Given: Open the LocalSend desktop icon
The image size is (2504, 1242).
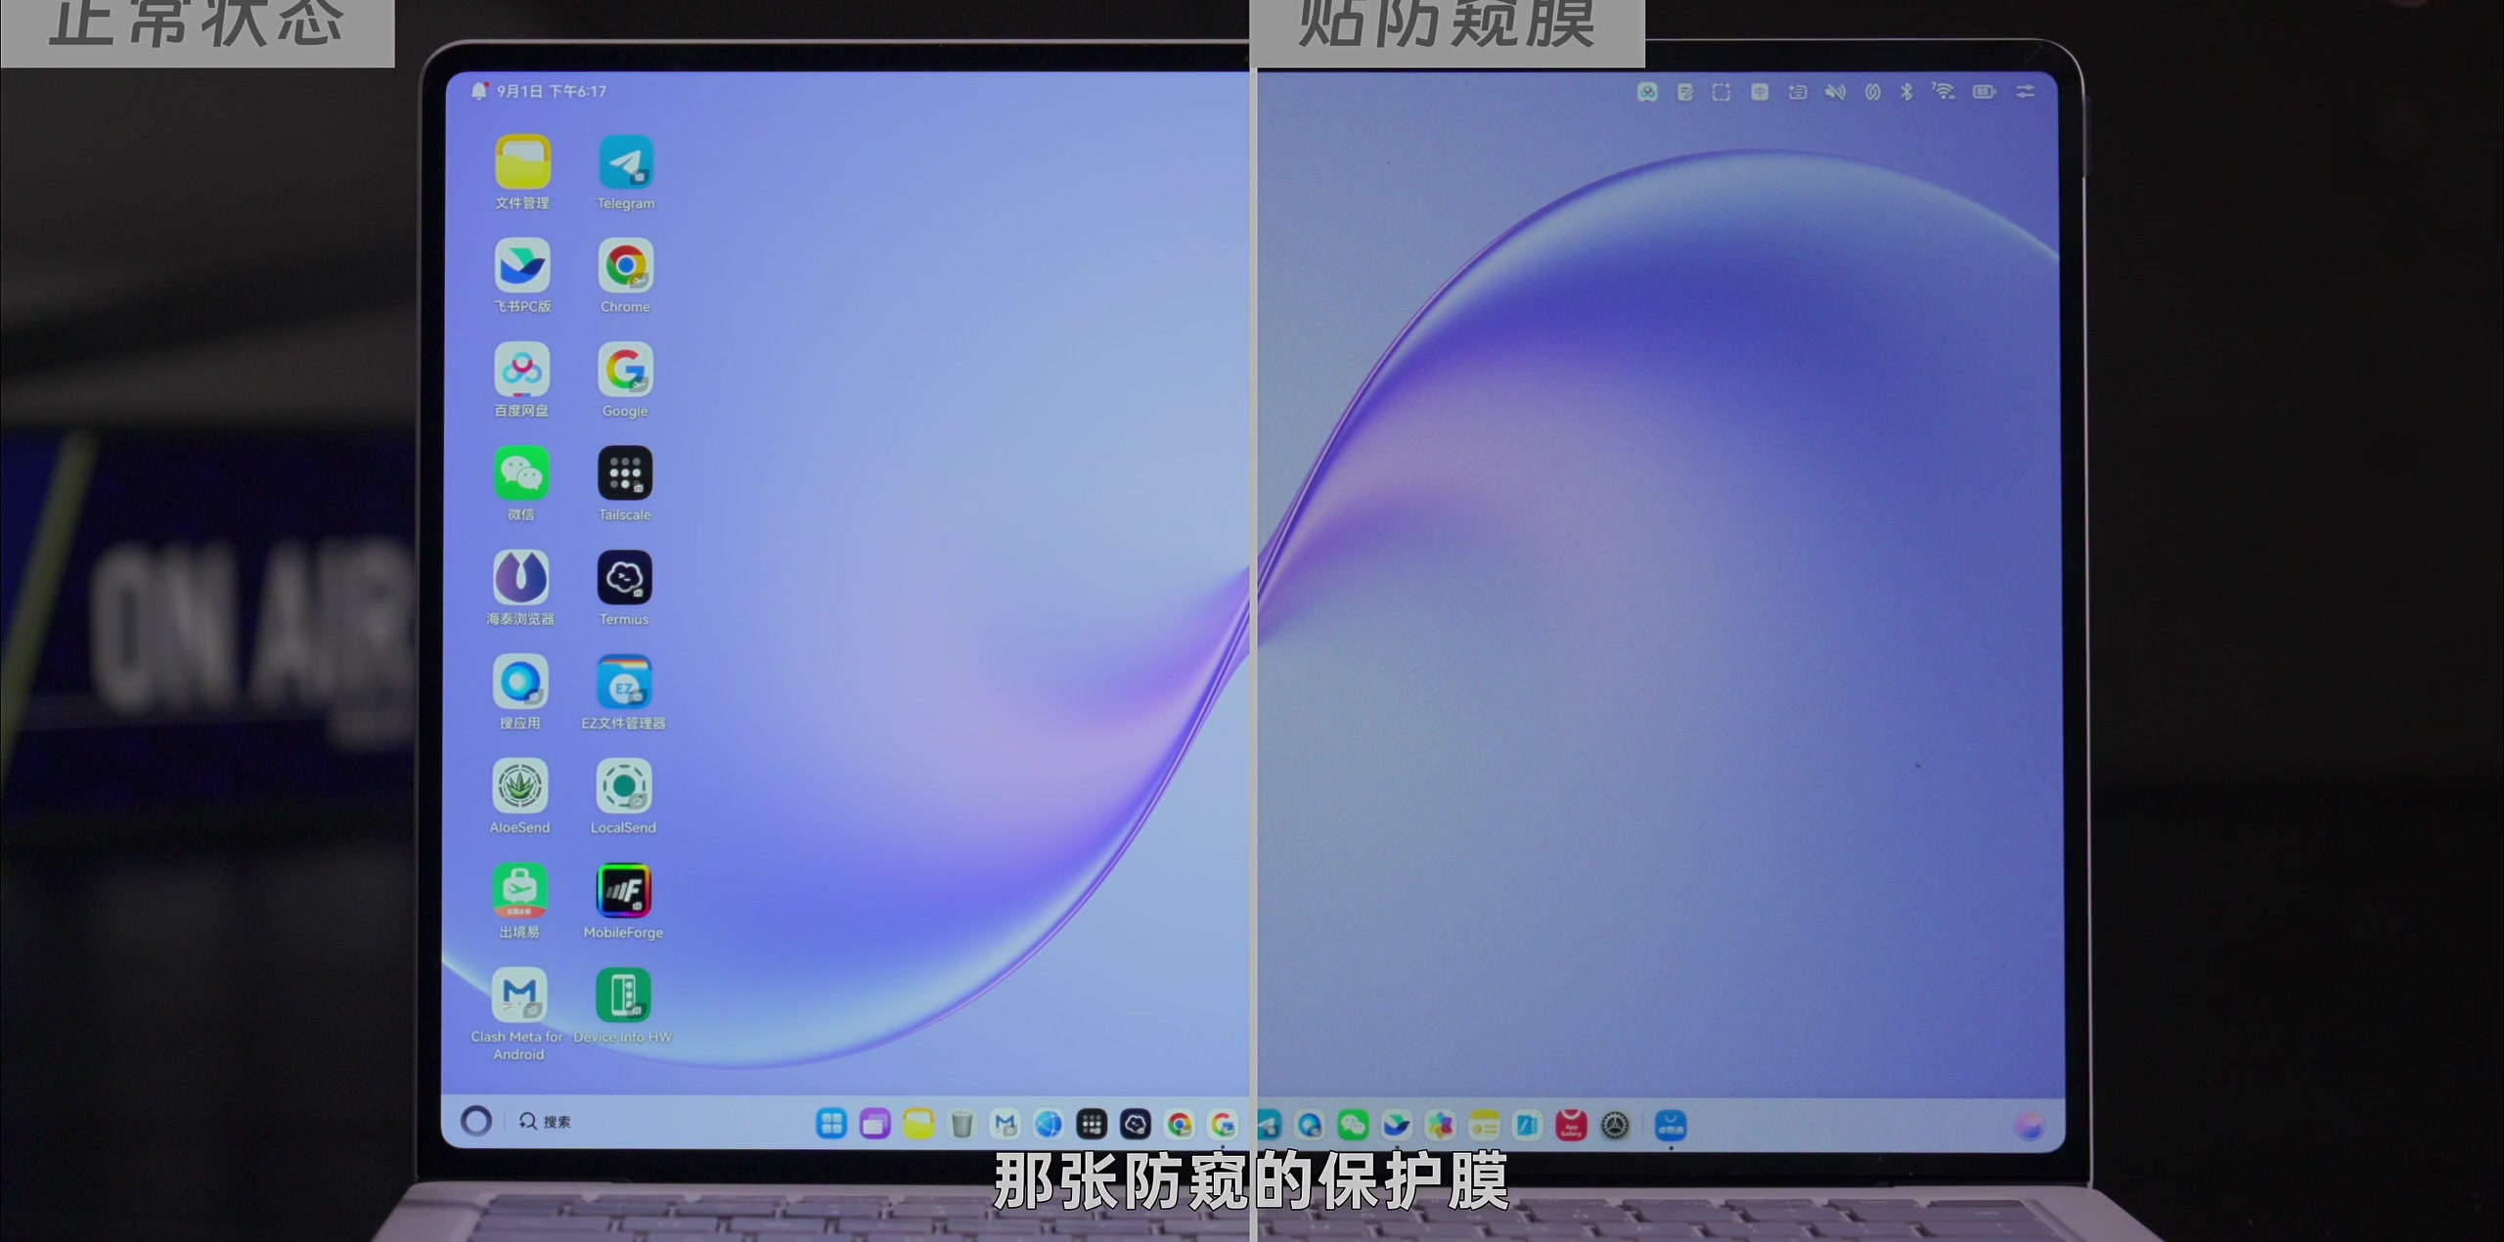Looking at the screenshot, I should point(623,786).
